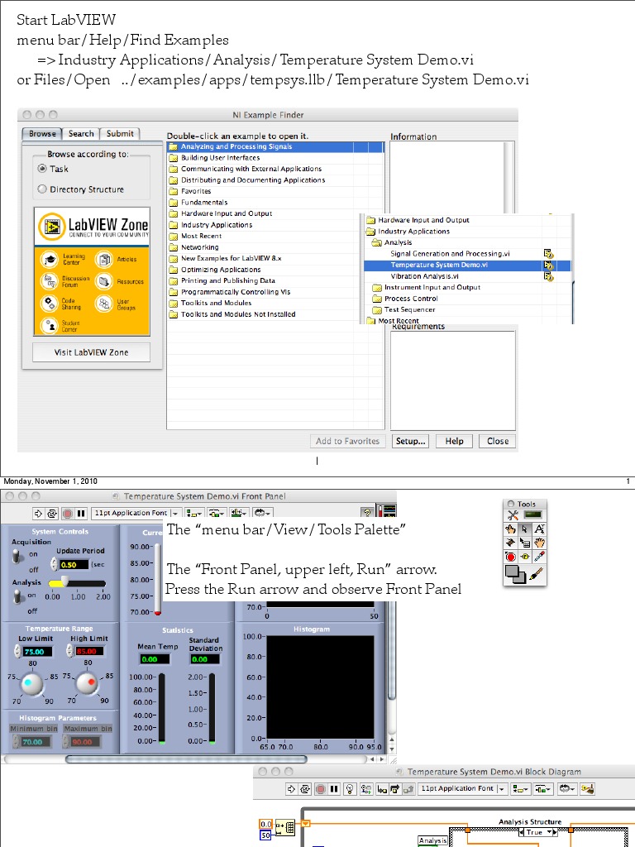Select Vibration Analysis.vi in the example tree
This screenshot has width=635, height=847.
pos(467,276)
